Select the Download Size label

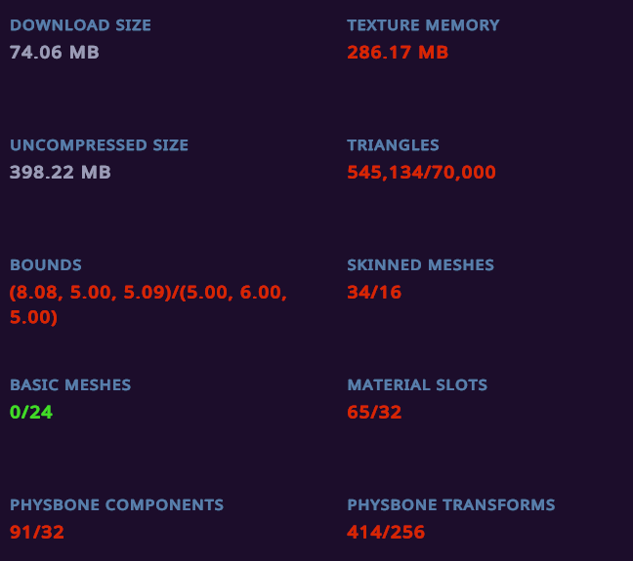(80, 25)
